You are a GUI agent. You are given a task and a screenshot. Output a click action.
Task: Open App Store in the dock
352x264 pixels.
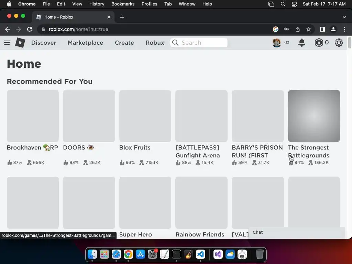click(x=140, y=254)
